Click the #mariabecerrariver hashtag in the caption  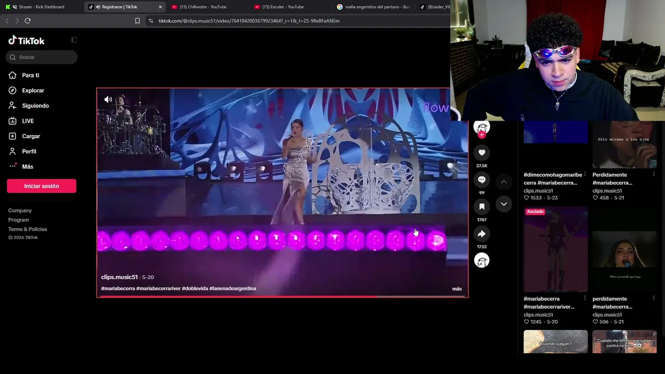click(x=158, y=288)
